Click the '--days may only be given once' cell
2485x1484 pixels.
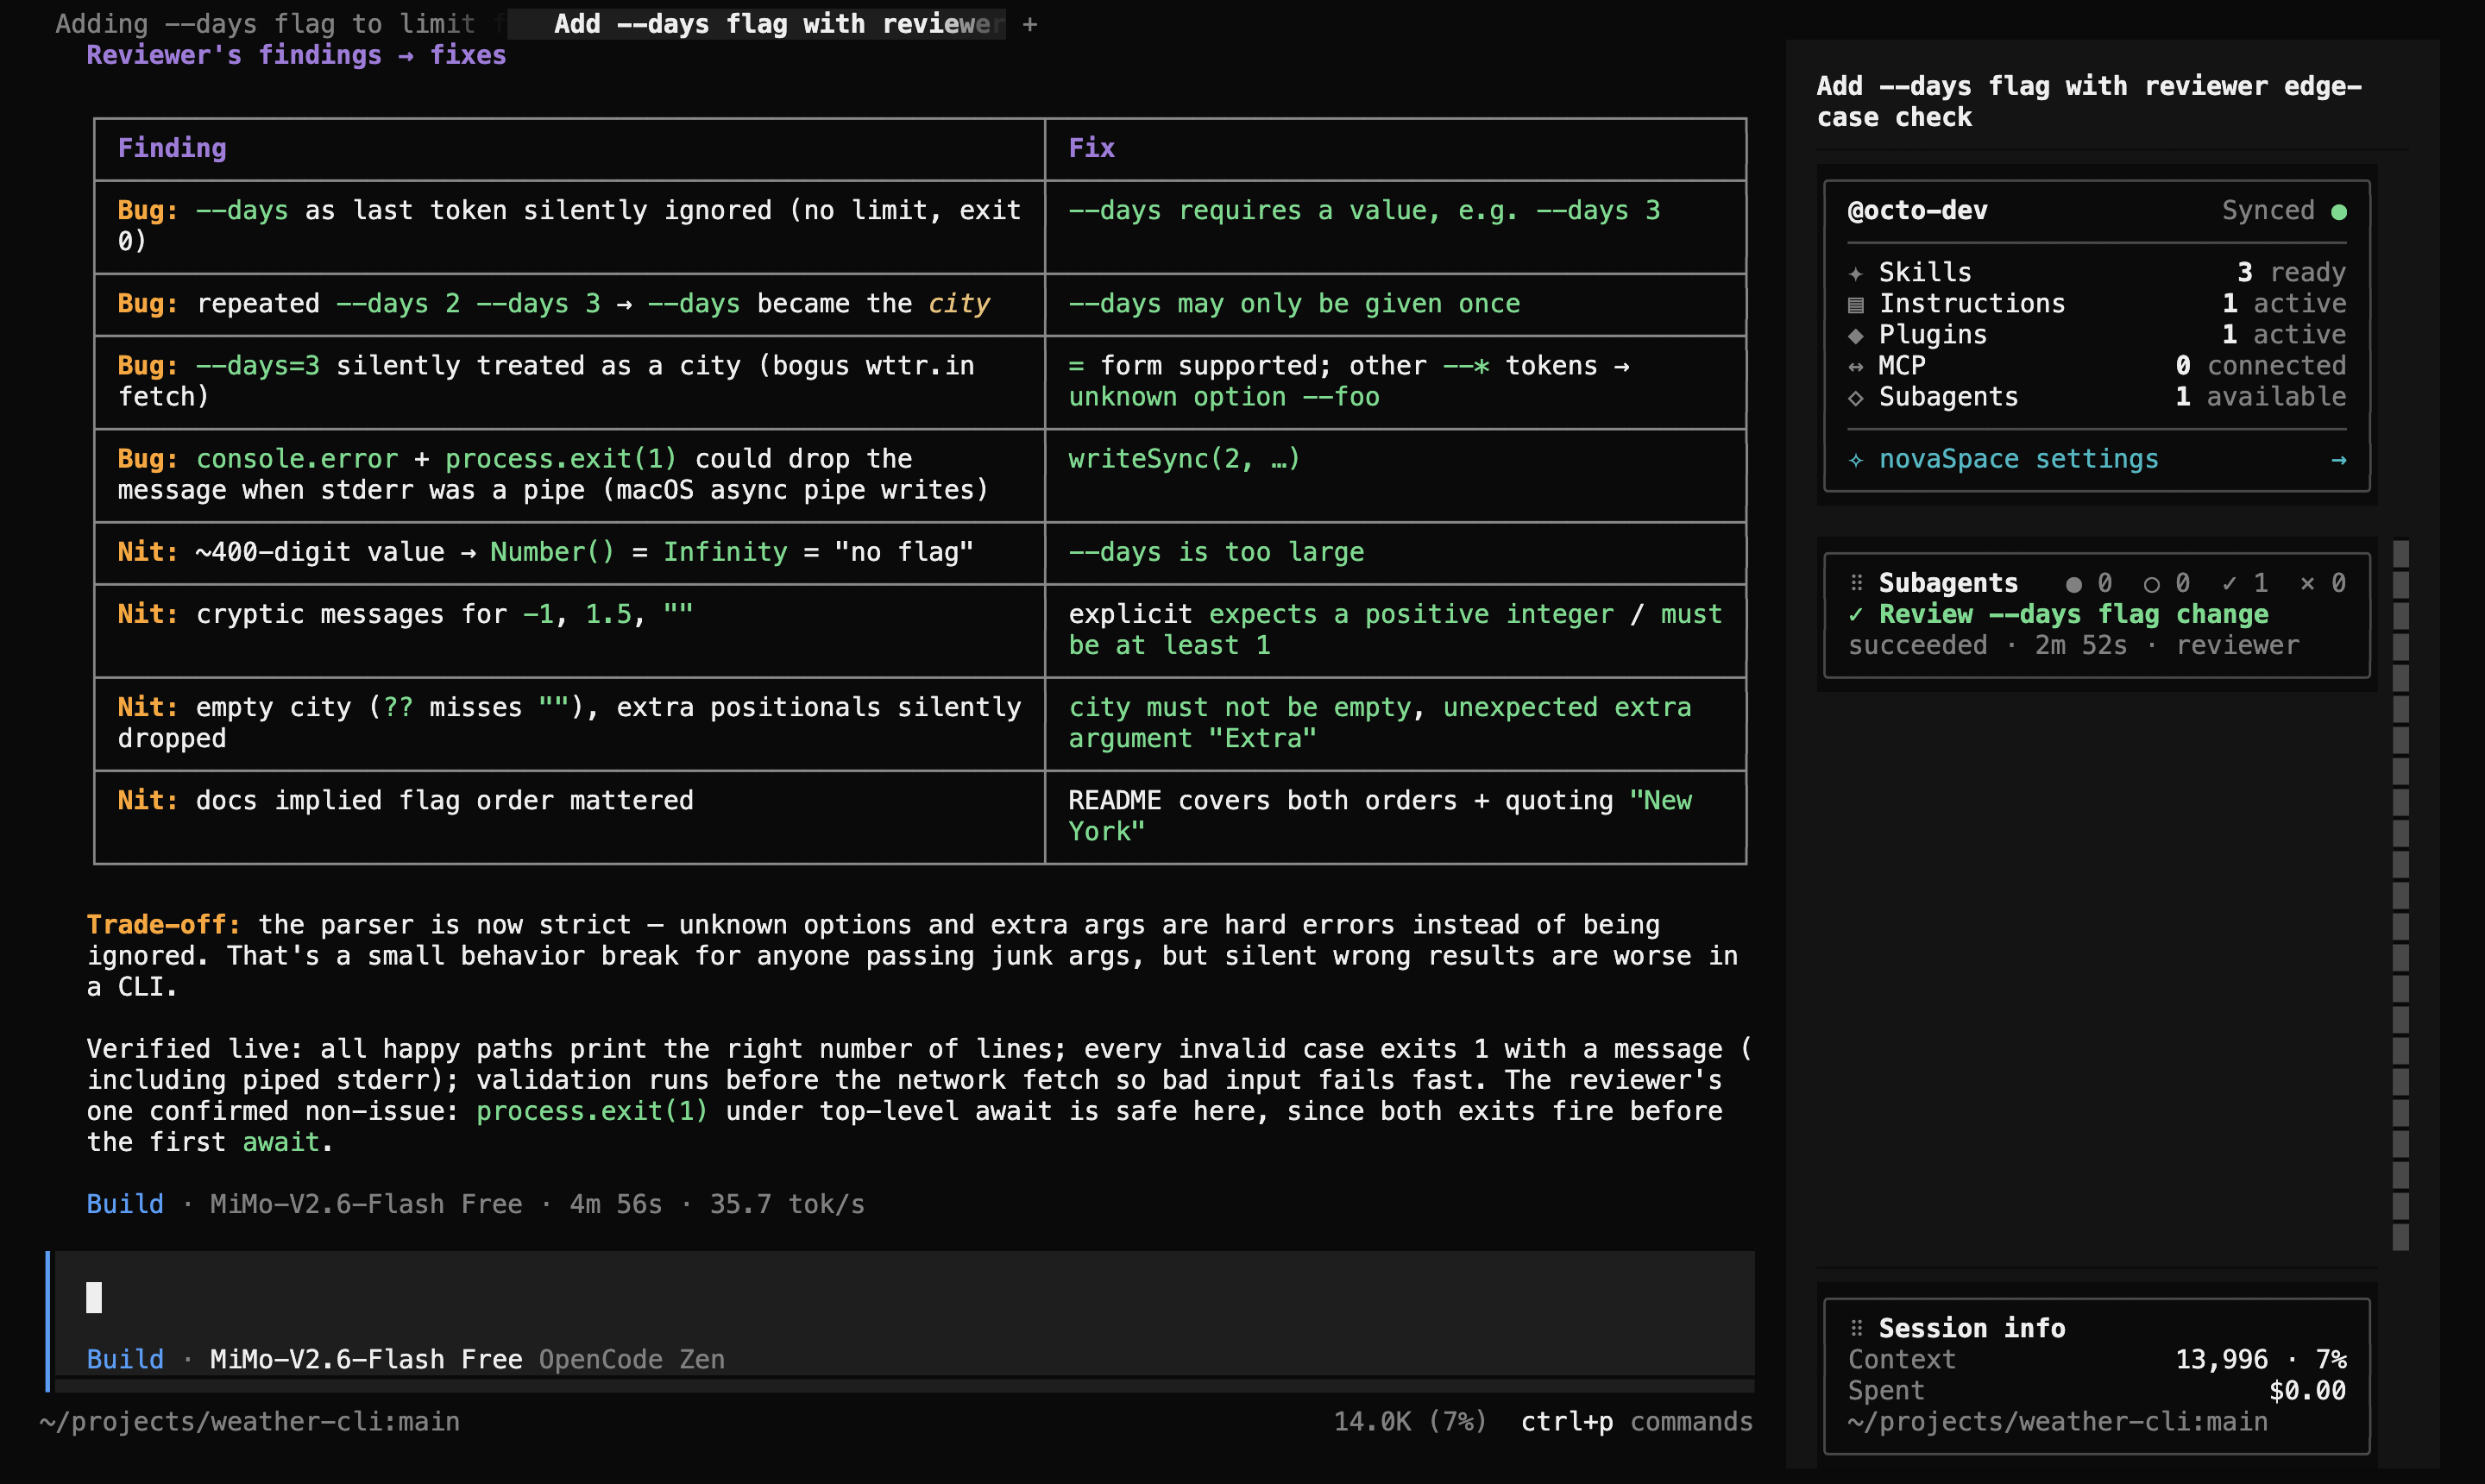[1294, 303]
